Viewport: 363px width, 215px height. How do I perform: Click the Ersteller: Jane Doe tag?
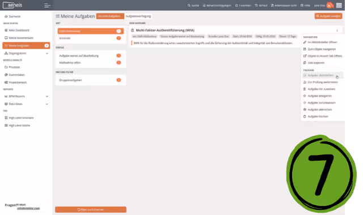point(218,36)
